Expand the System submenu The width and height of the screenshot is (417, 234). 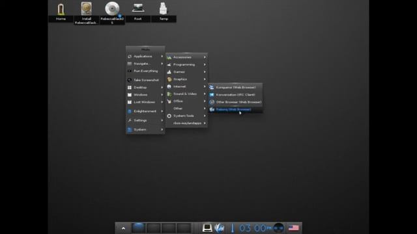145,129
